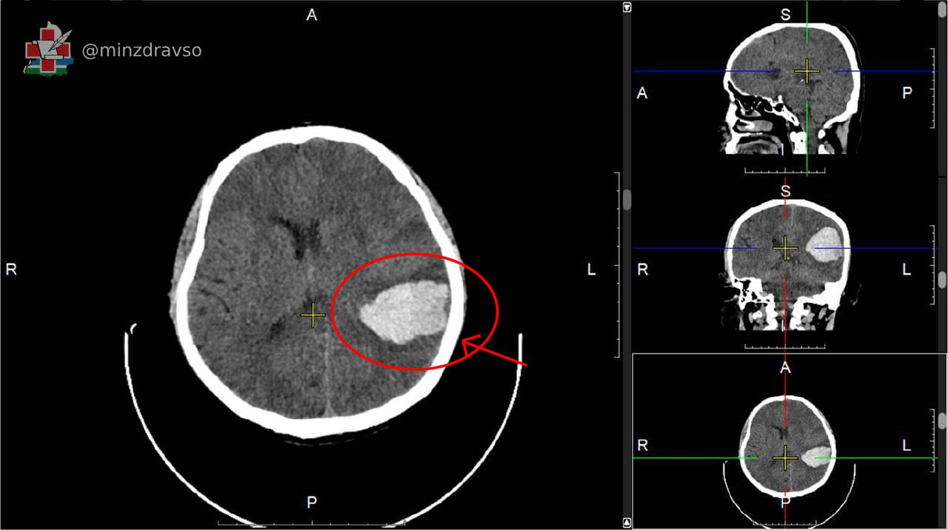Click the main view's slice scrollbar thumb

click(x=627, y=200)
